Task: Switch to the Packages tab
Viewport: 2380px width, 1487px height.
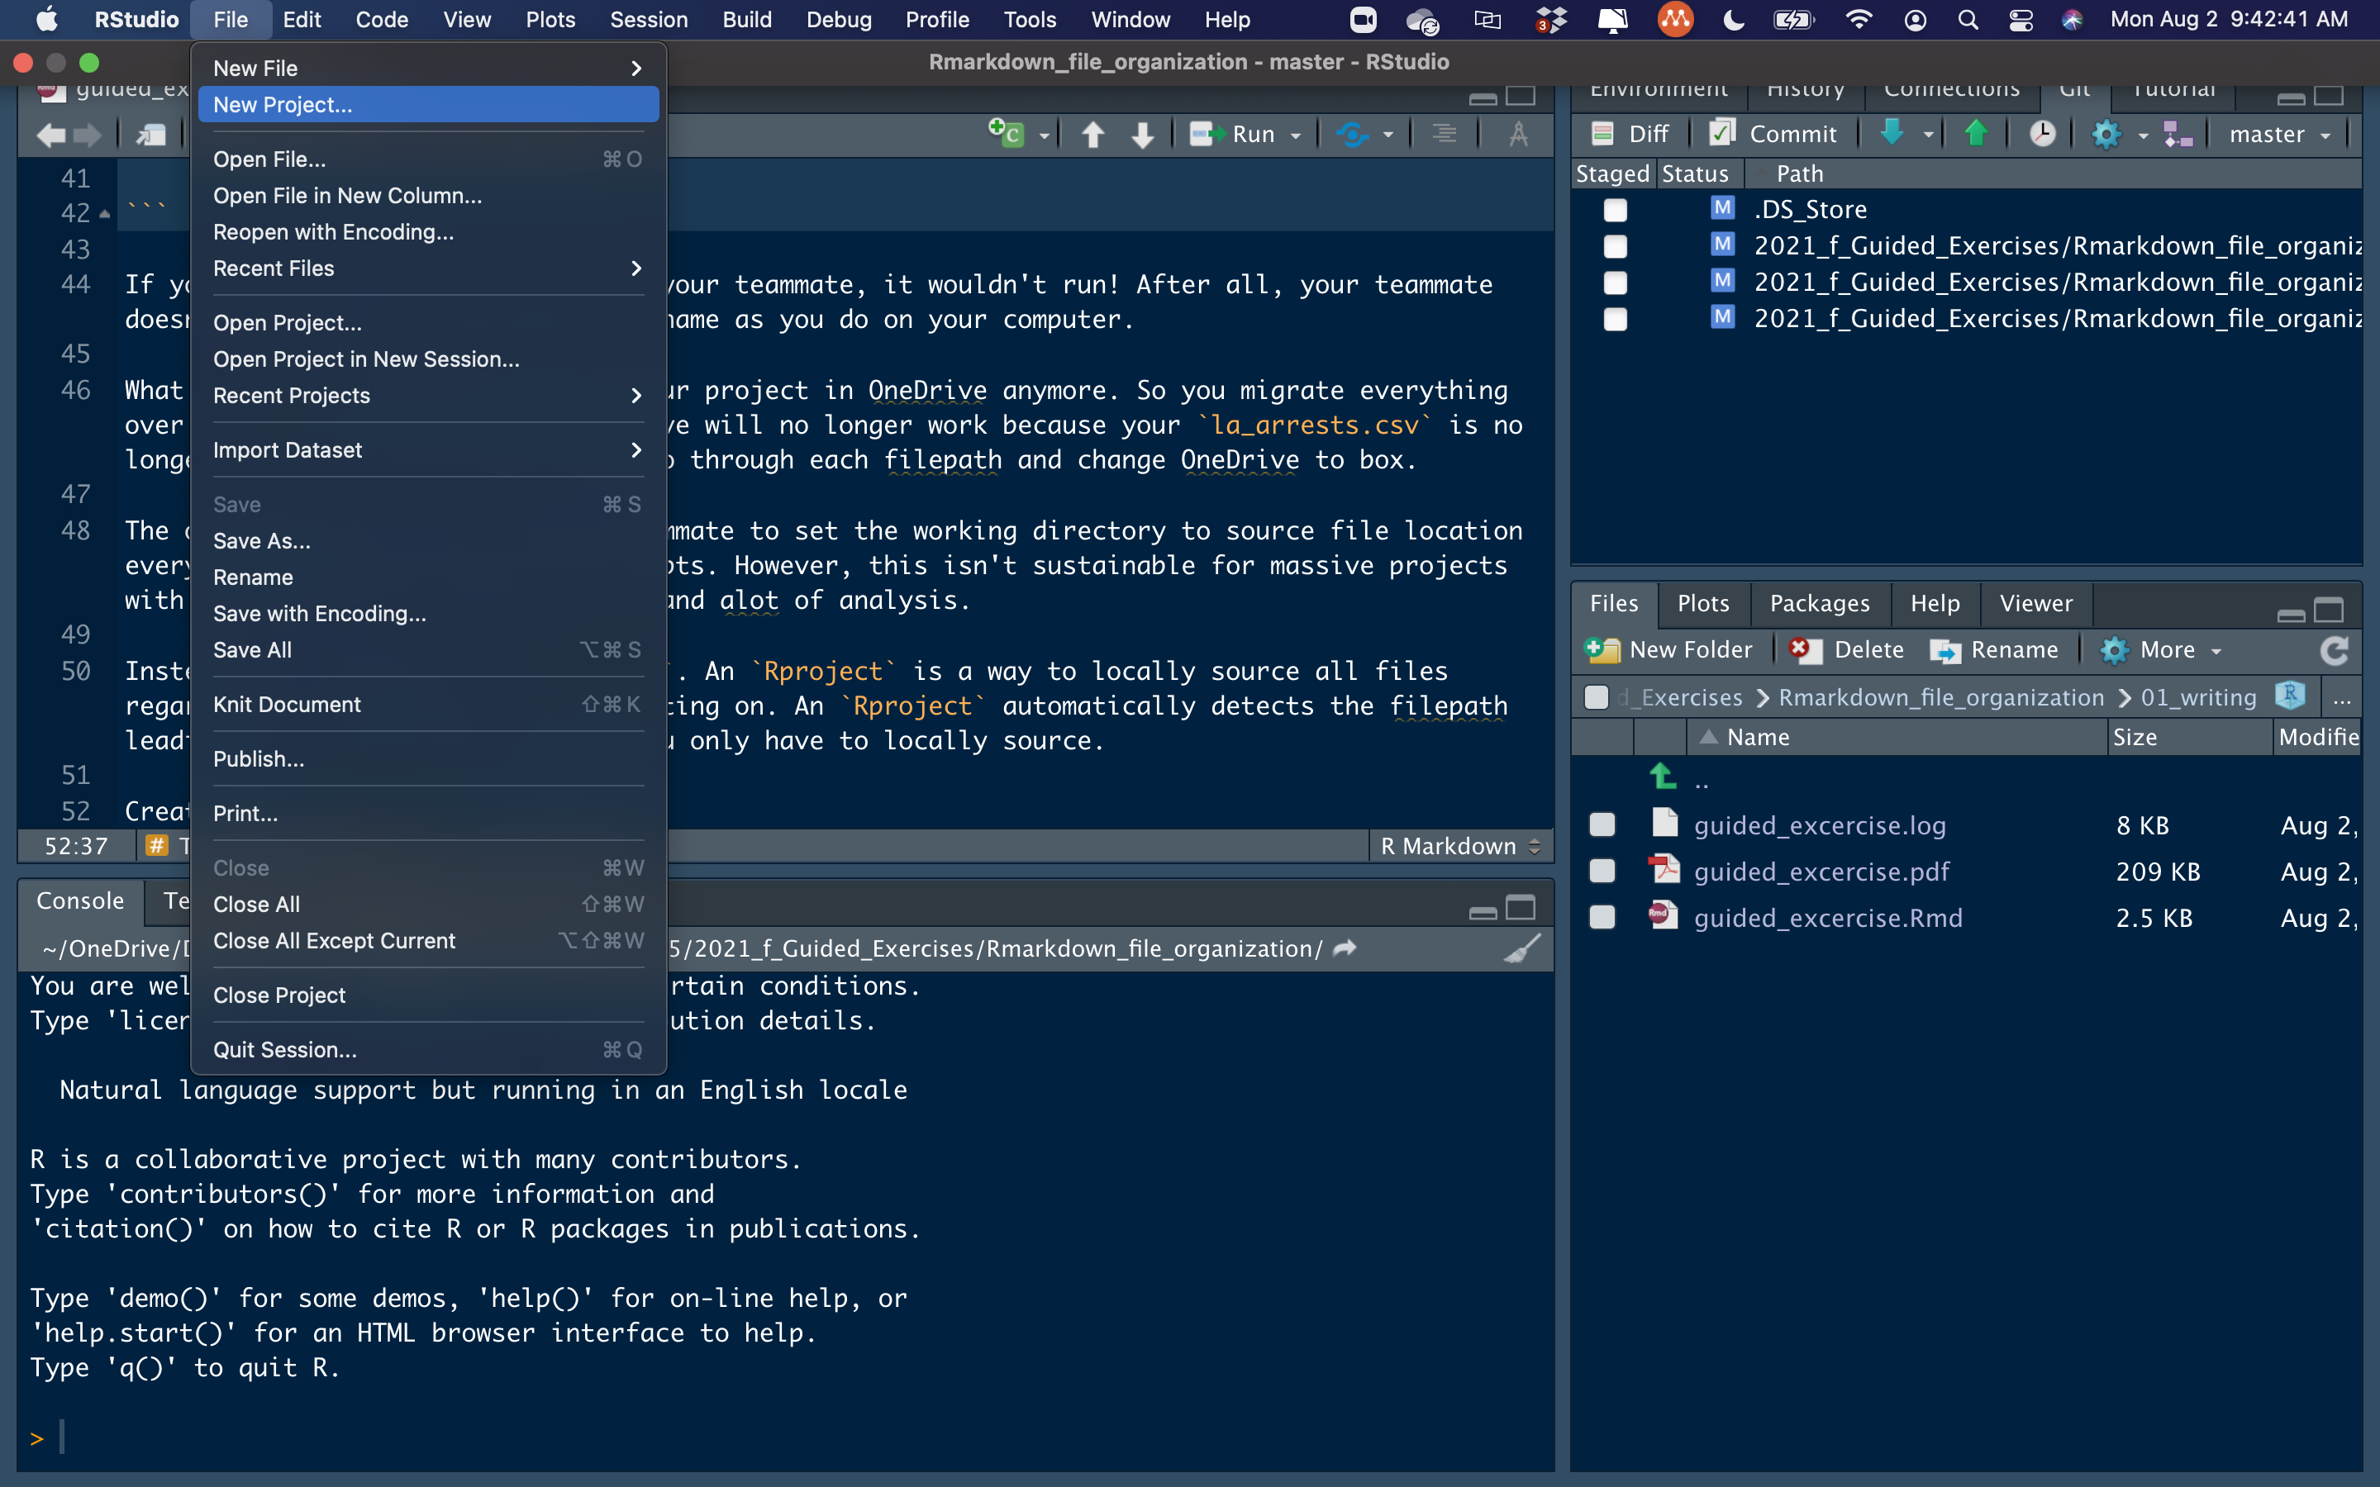Action: click(1820, 603)
